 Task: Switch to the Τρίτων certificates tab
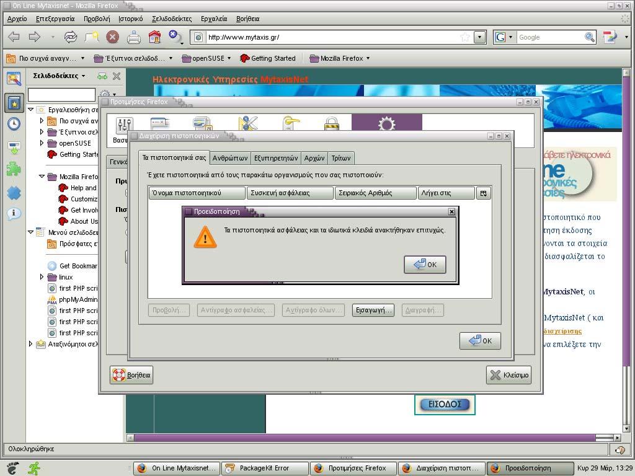341,158
